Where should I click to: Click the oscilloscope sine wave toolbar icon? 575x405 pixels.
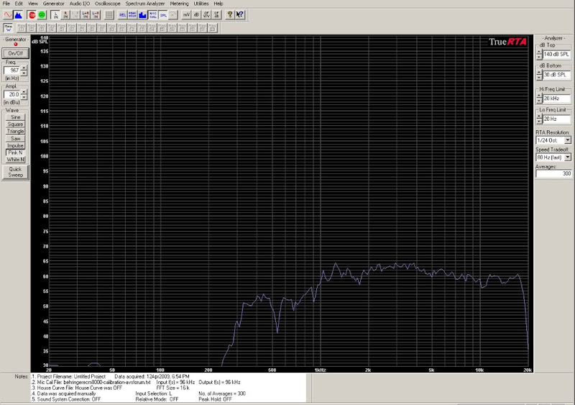pos(8,14)
